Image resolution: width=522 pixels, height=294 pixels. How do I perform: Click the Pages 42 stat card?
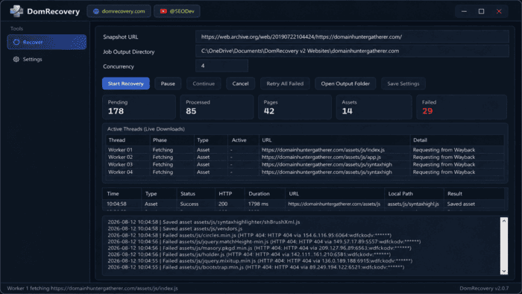click(x=295, y=107)
